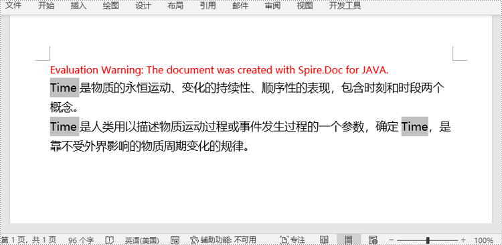Image resolution: width=502 pixels, height=245 pixels.
Task: Open the 设计 ribbon tab
Action: point(143,5)
